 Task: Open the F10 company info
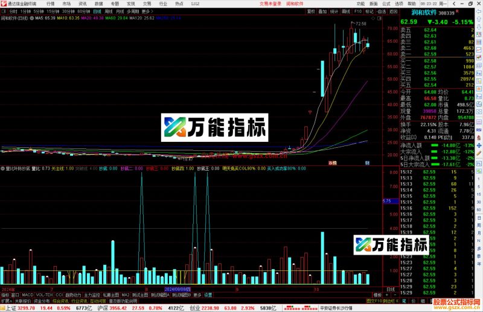pos(358,11)
